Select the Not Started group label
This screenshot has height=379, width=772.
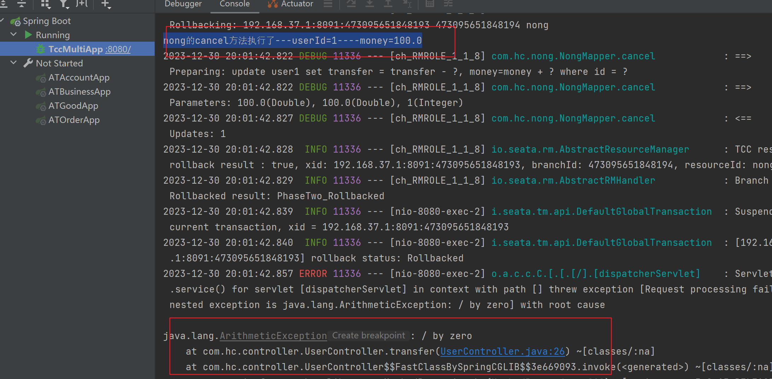pos(59,63)
